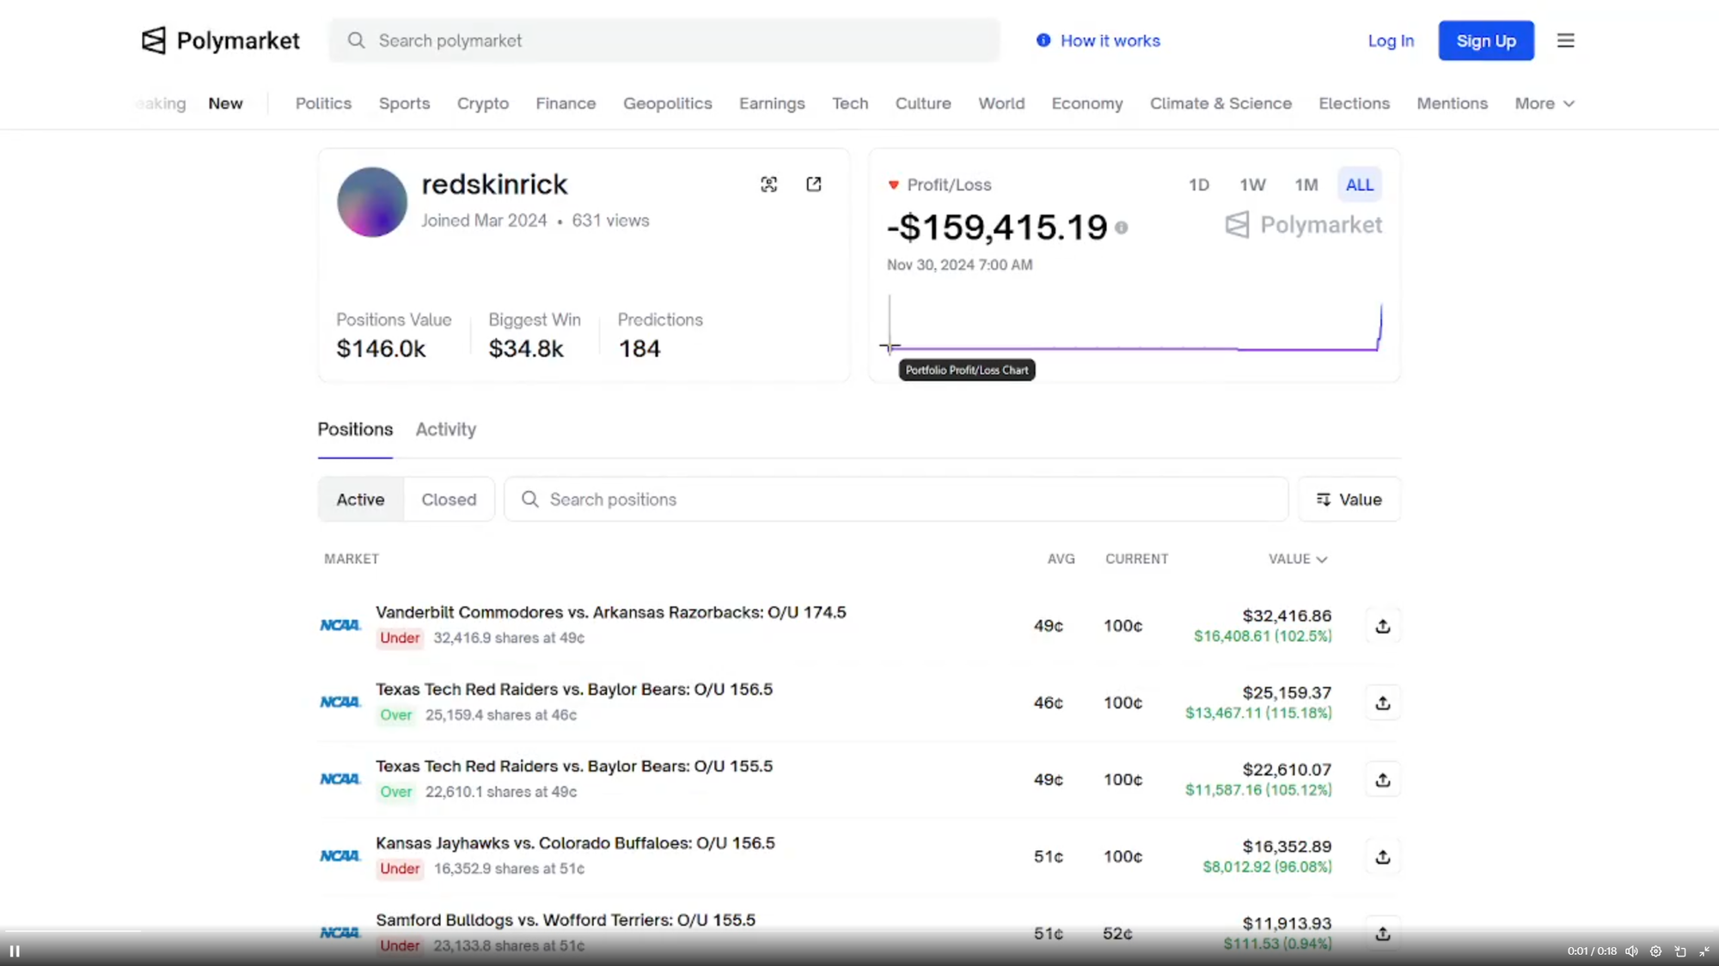The image size is (1719, 966).
Task: Open the Value sort dropdown
Action: 1349,500
